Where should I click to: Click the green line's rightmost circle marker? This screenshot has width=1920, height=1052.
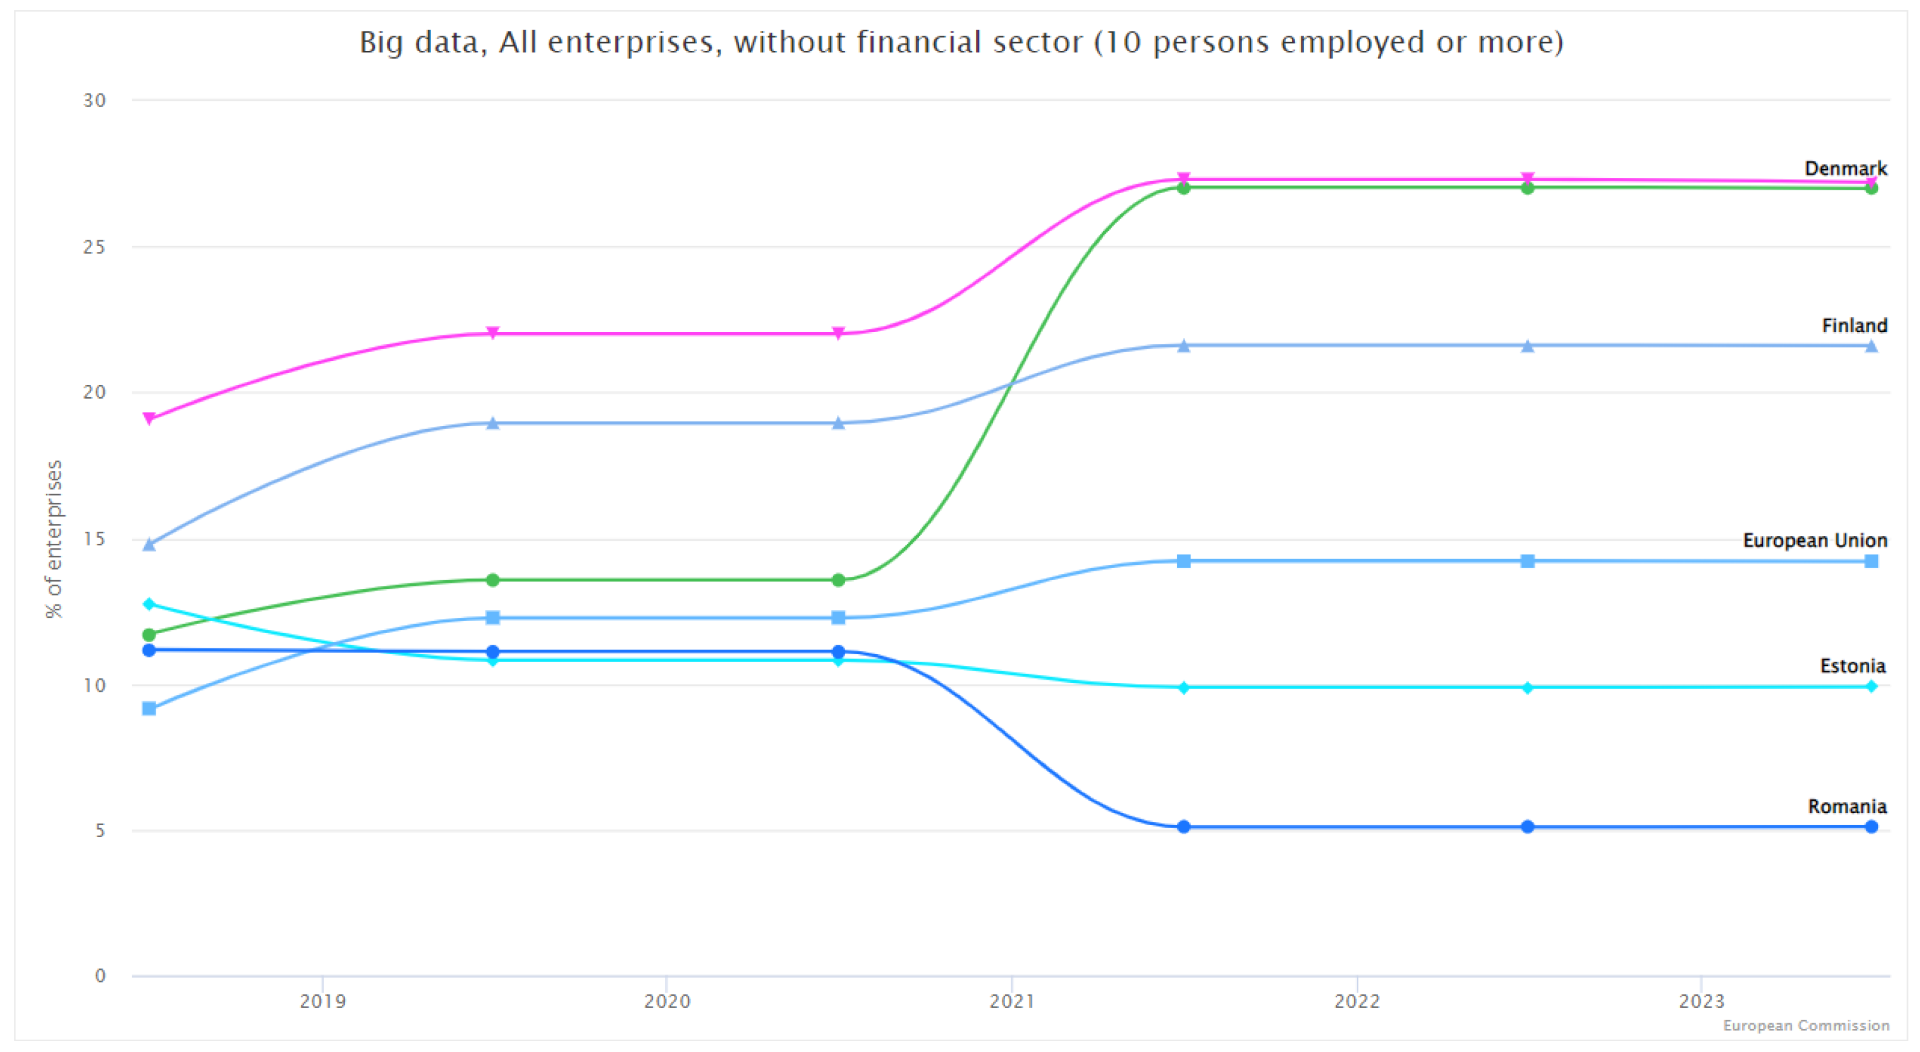coord(1871,189)
